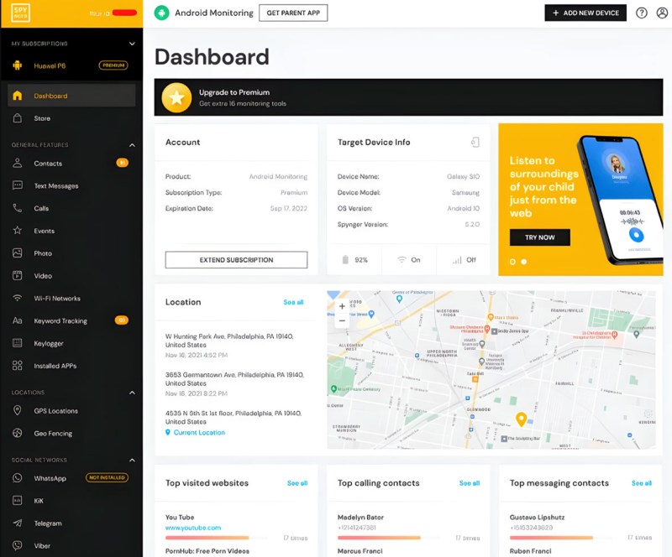Click the EXTEND SUBSCRIPTION button

[x=236, y=260]
